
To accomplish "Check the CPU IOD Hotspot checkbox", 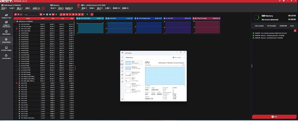I will coord(17,72).
